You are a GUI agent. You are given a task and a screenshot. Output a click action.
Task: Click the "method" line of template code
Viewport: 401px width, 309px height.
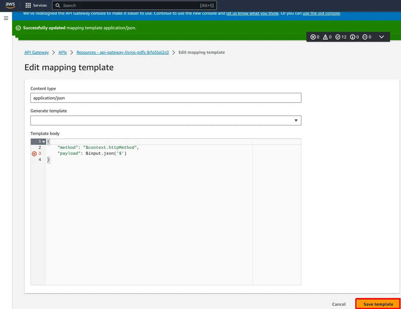98,148
